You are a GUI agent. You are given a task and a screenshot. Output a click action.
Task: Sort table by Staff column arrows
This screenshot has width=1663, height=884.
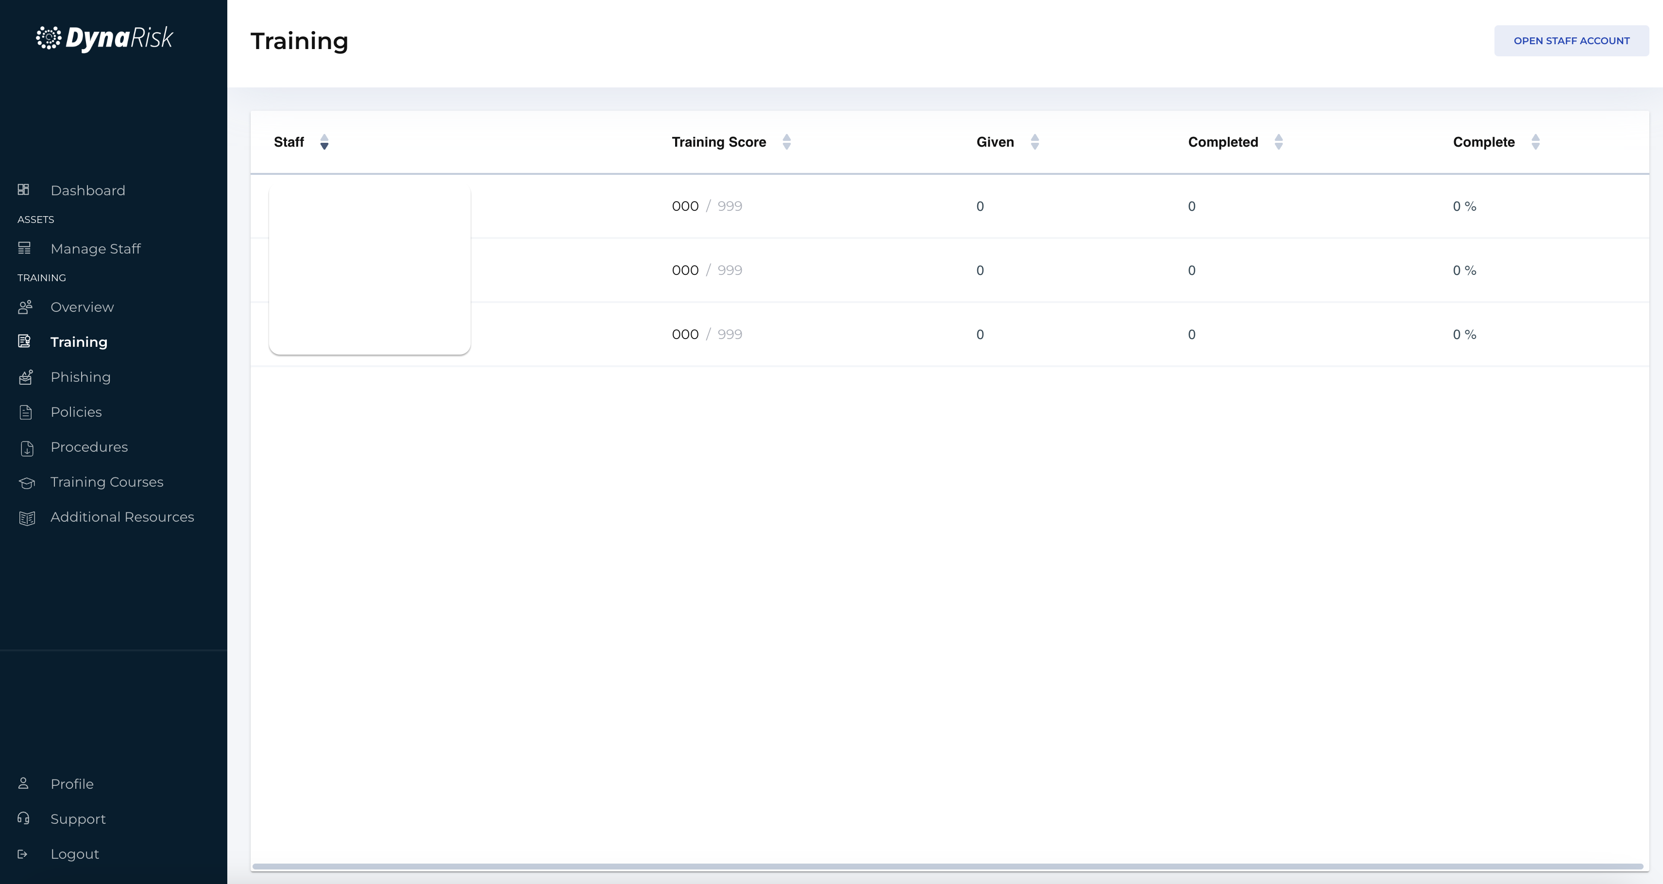click(x=324, y=142)
